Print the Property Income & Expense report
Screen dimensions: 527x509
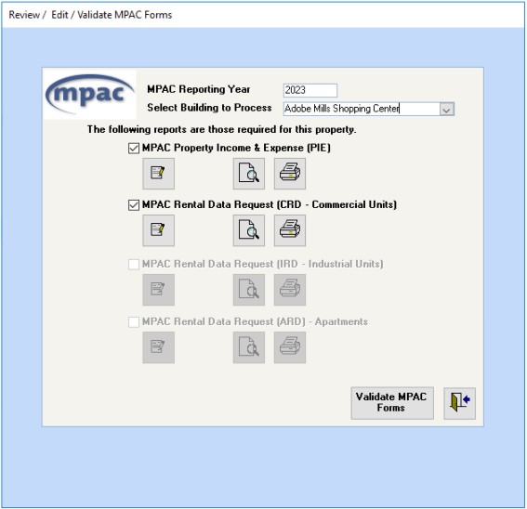click(x=290, y=174)
